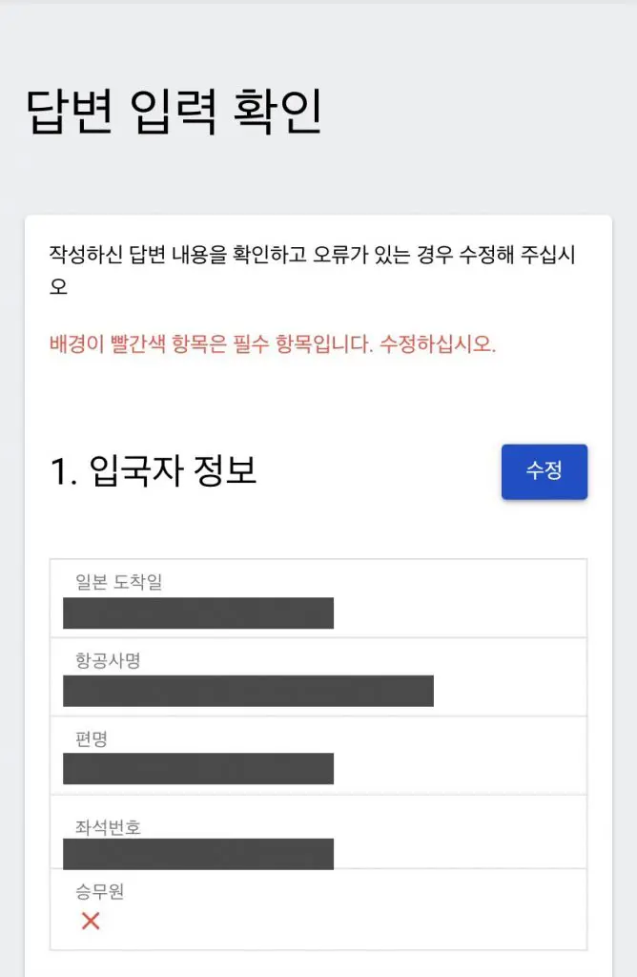Click the redacted 좌석번호 value bar
The height and width of the screenshot is (977, 637).
click(x=198, y=854)
